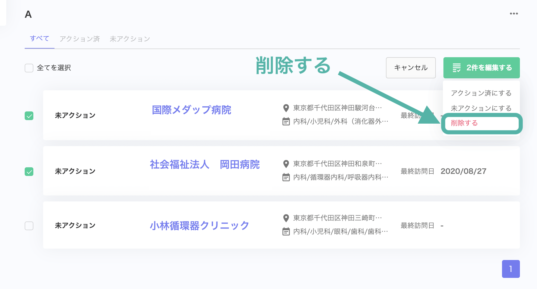Viewport: 537px width, 289px height.
Task: Click departments 内科/小児科/眼科/歯科/歯科…
Action: [x=341, y=232]
